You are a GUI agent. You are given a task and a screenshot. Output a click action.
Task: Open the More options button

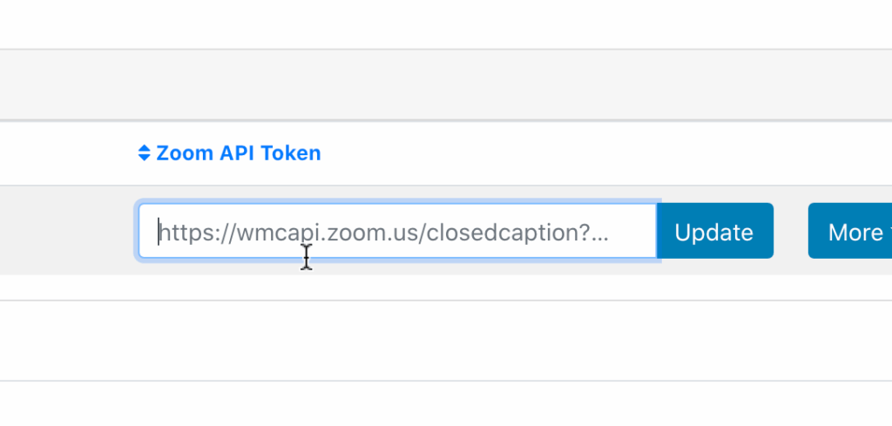850,232
